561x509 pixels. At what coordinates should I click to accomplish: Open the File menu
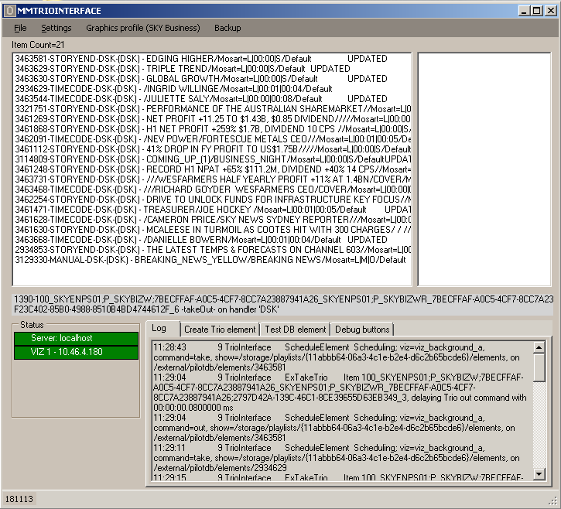[x=20, y=28]
